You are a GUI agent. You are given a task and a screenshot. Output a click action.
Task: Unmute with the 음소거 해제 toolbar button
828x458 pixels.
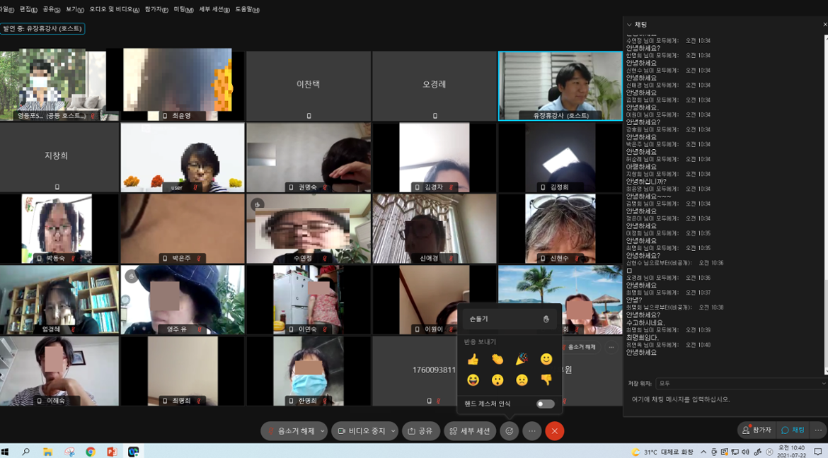pyautogui.click(x=289, y=431)
